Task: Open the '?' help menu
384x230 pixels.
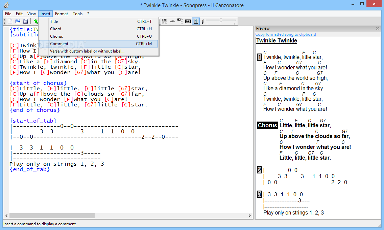Action: point(88,14)
